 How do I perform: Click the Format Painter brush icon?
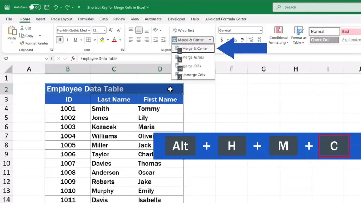coord(22,43)
